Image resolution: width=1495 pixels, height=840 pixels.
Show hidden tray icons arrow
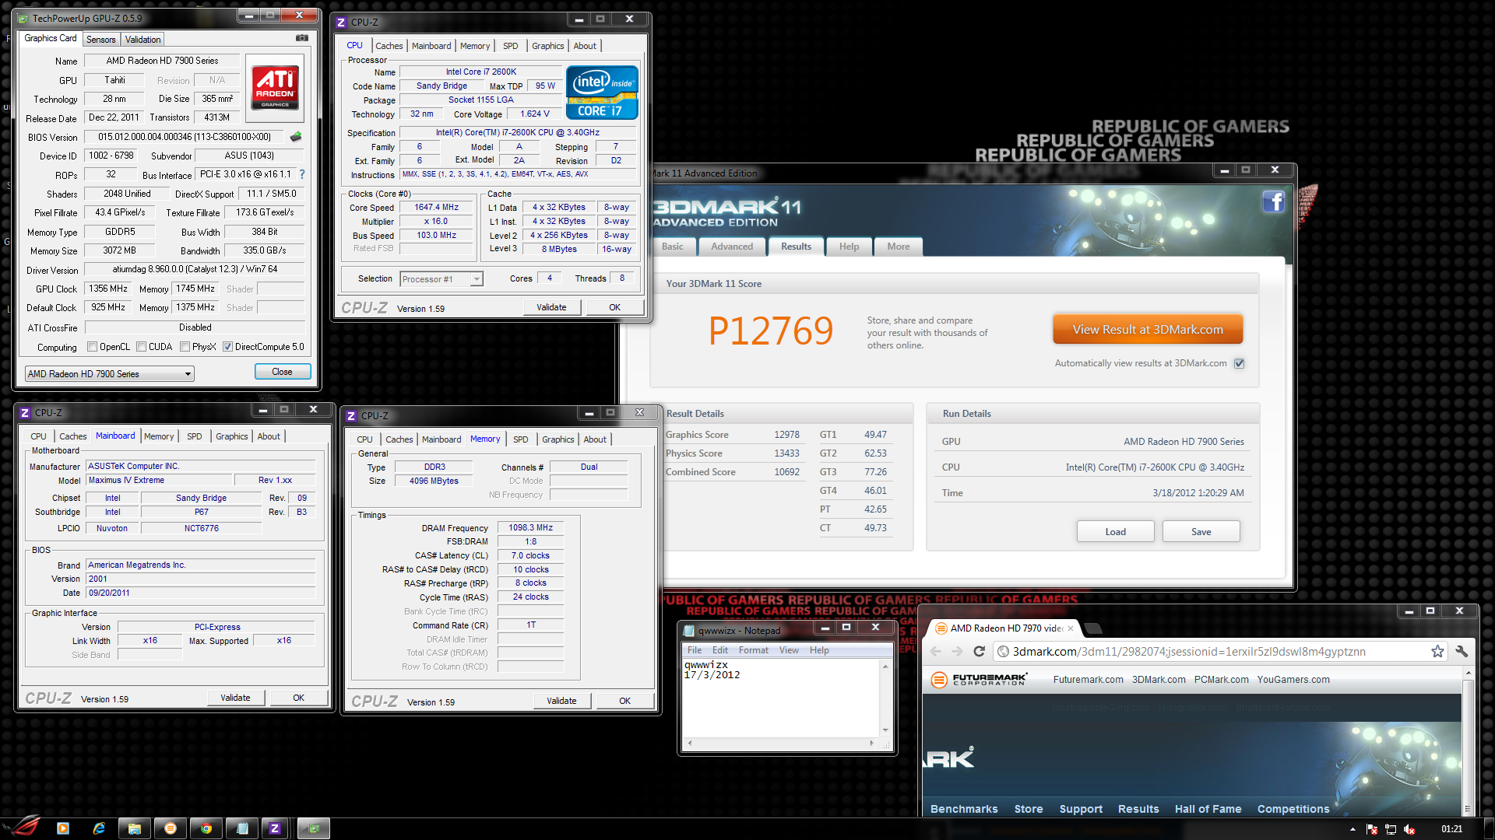pyautogui.click(x=1353, y=829)
